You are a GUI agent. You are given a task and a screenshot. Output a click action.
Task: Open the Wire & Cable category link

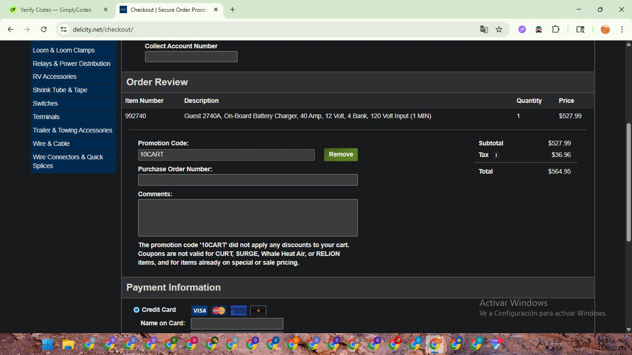coord(51,144)
